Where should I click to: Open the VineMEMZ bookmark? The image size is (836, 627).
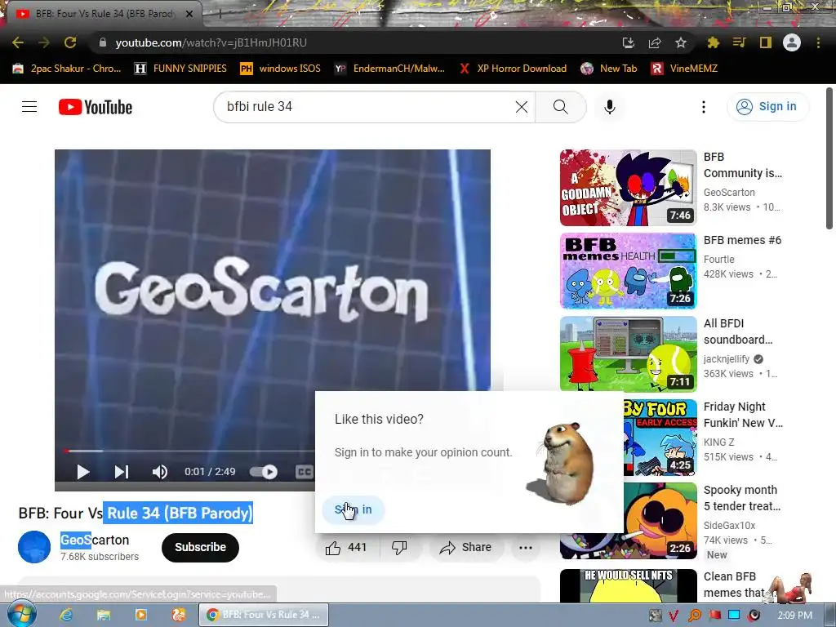685,69
